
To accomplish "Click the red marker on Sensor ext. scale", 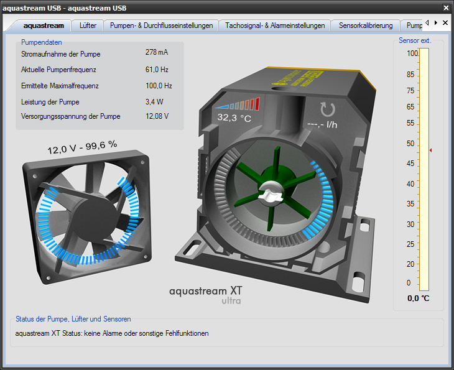I will (x=430, y=150).
